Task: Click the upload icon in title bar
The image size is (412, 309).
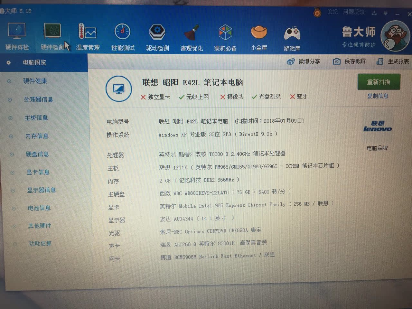Action: point(374,13)
